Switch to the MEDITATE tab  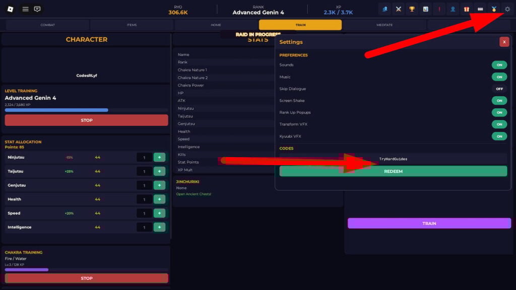[x=385, y=24]
